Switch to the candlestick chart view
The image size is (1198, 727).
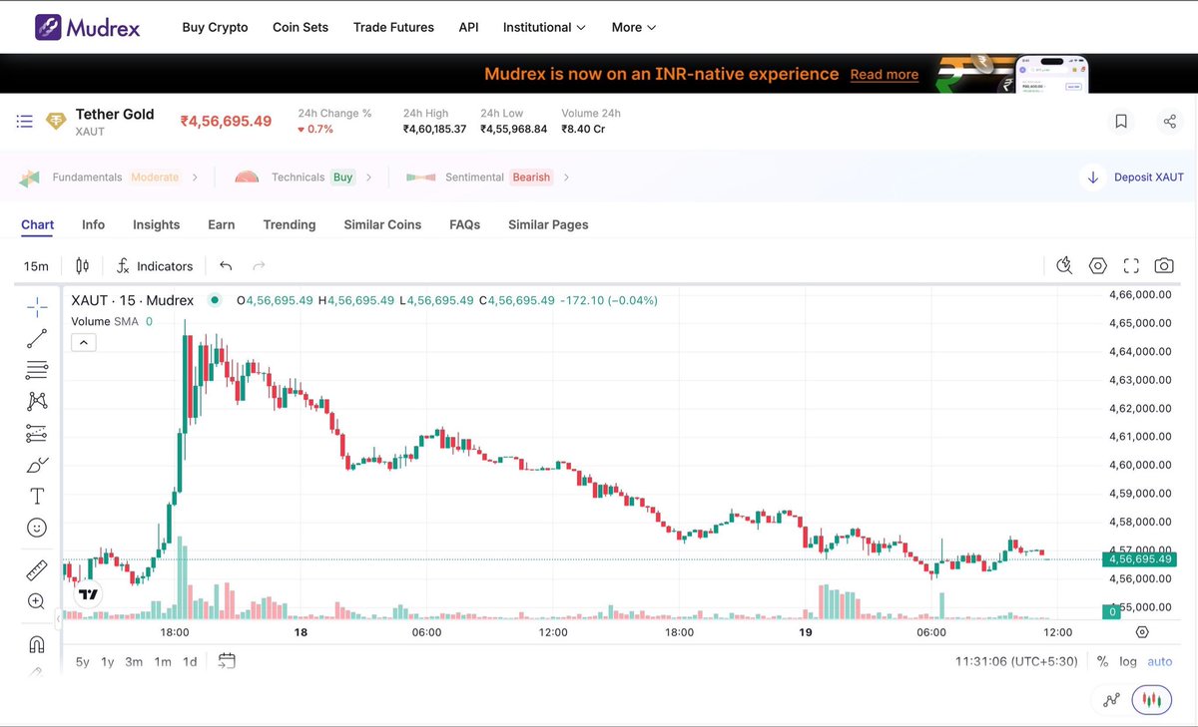[1152, 700]
